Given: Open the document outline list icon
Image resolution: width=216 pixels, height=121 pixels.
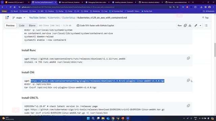Looking at the screenshot, I should 206,26.
